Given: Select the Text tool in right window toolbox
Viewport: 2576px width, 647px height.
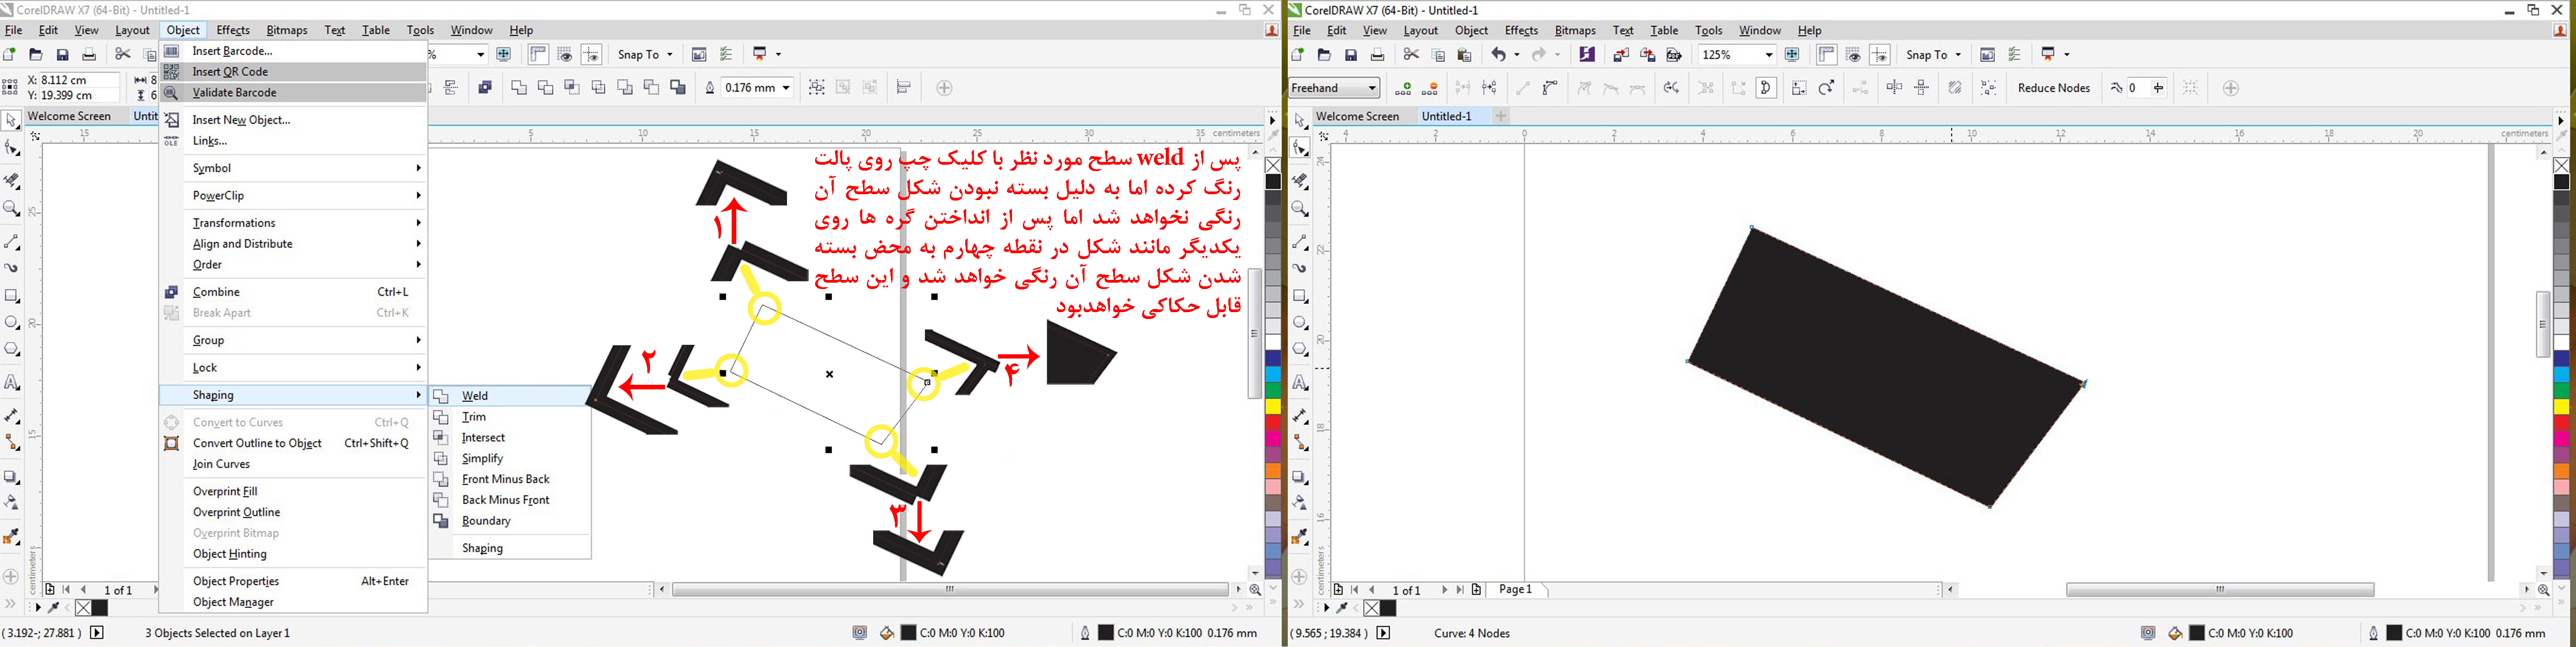Looking at the screenshot, I should coord(1300,383).
